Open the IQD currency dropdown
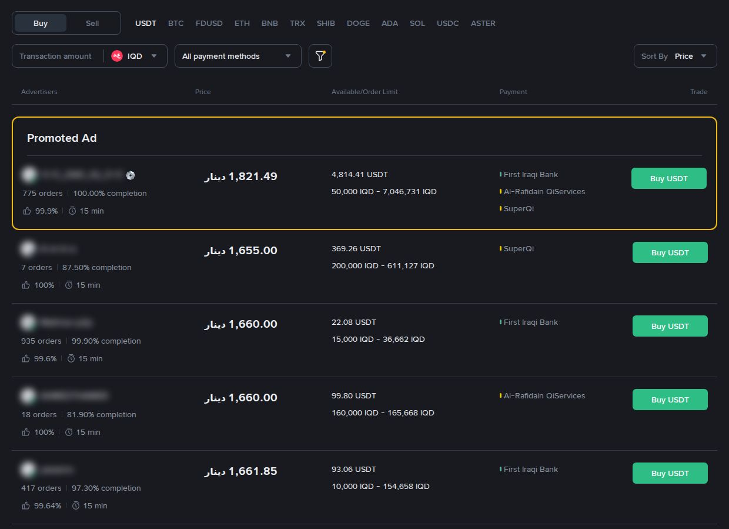The height and width of the screenshot is (529, 729). coord(135,56)
